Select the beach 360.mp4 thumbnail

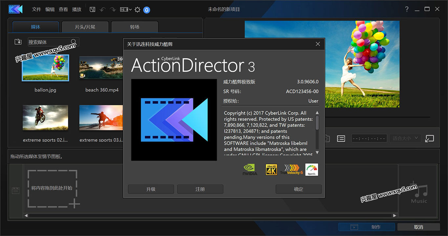[102, 68]
